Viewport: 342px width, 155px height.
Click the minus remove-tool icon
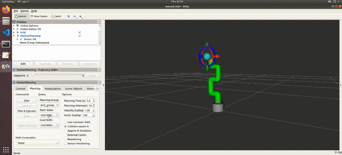click(x=74, y=16)
